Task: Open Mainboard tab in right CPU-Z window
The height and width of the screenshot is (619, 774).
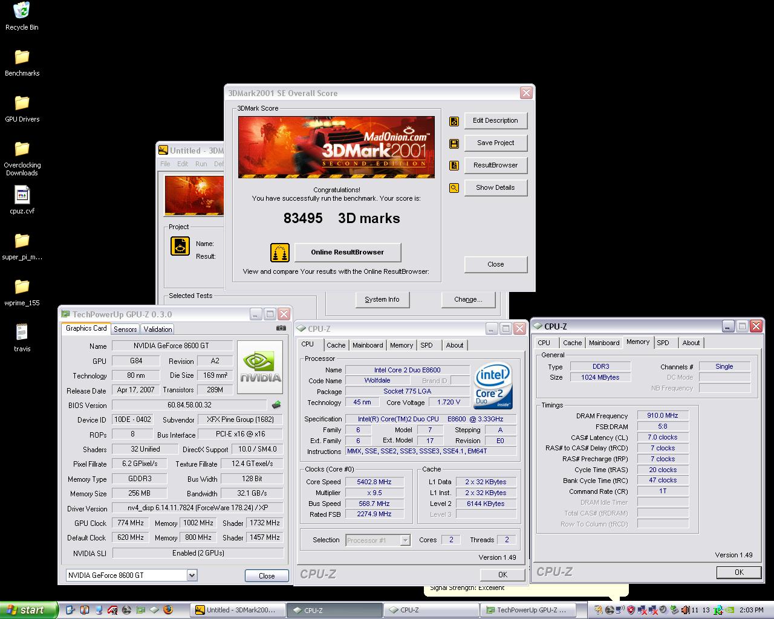Action: pos(604,343)
